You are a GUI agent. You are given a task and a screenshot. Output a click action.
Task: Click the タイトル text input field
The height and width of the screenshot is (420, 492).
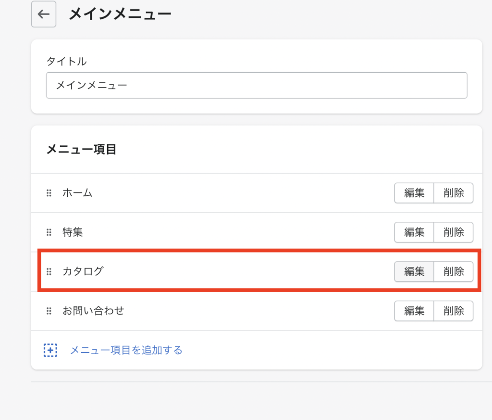click(257, 86)
